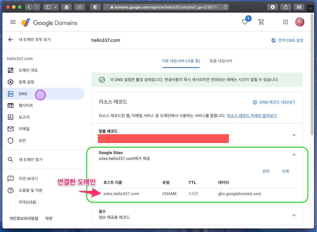The width and height of the screenshot is (317, 232).
Task: Open 약관 link
Action: click(x=49, y=219)
